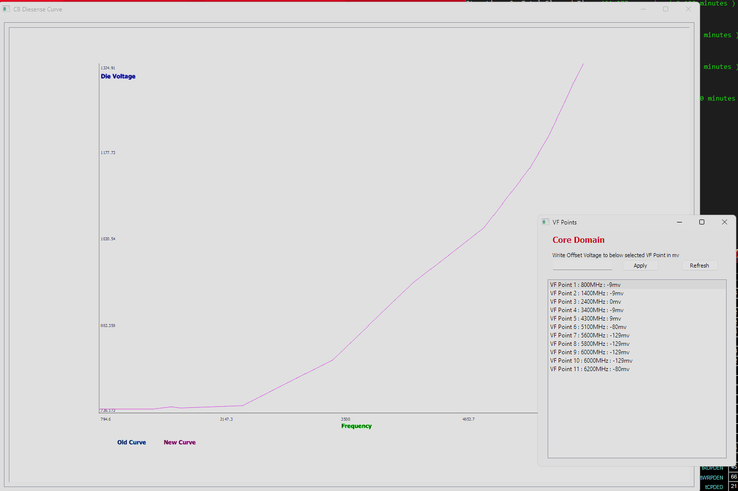Click the 4852.7 frequency axis value
The width and height of the screenshot is (738, 491).
(x=468, y=419)
